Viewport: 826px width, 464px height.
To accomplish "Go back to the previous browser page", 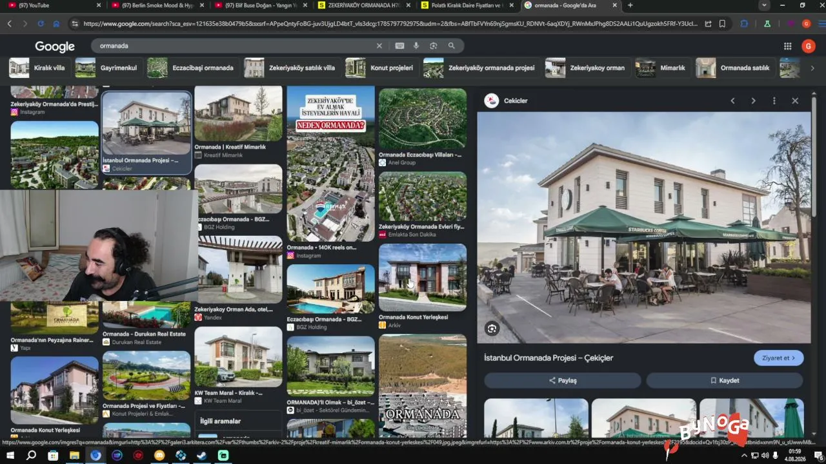I will tap(9, 24).
